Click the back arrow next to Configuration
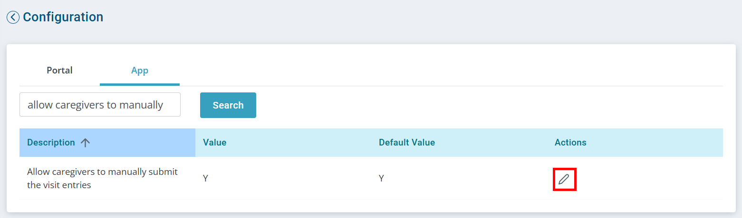The height and width of the screenshot is (218, 742). (x=13, y=18)
